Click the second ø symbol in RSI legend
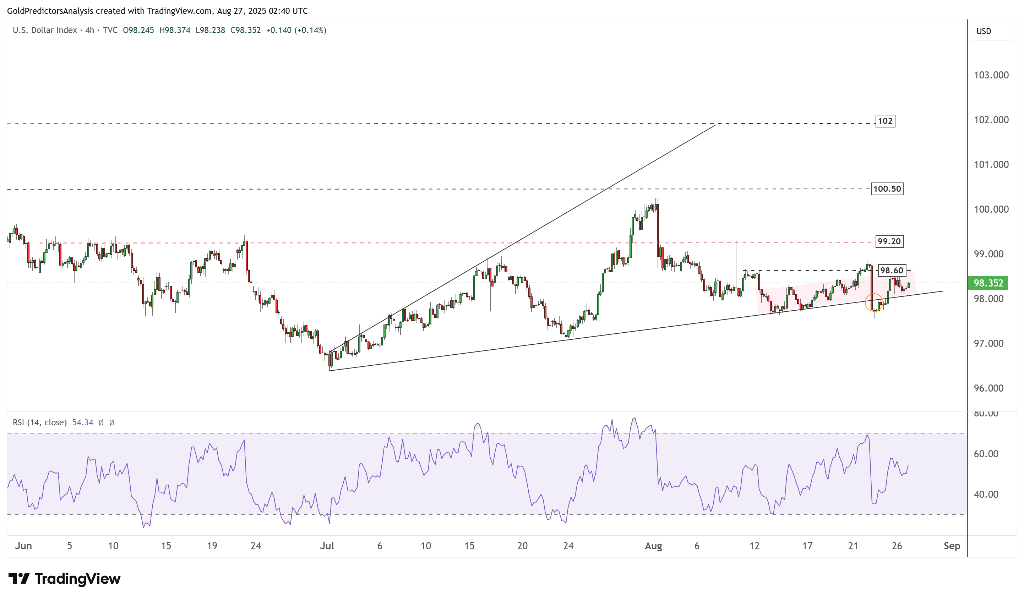The height and width of the screenshot is (600, 1024). point(112,422)
